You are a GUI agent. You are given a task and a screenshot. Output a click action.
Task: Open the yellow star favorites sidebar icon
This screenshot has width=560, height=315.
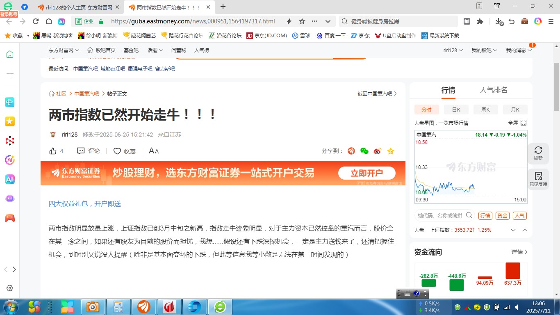10,121
